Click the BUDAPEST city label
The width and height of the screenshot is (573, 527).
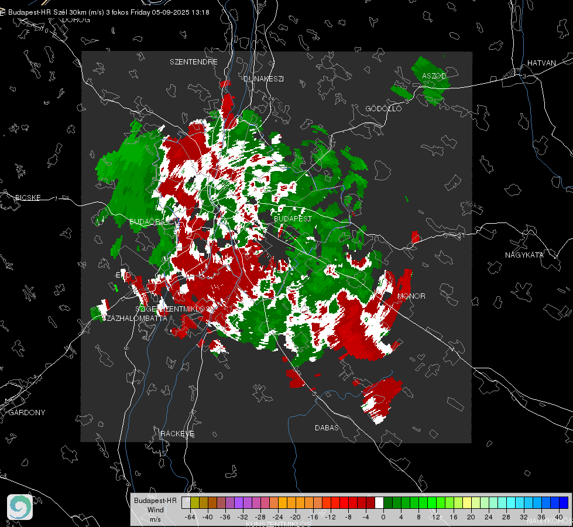293,218
